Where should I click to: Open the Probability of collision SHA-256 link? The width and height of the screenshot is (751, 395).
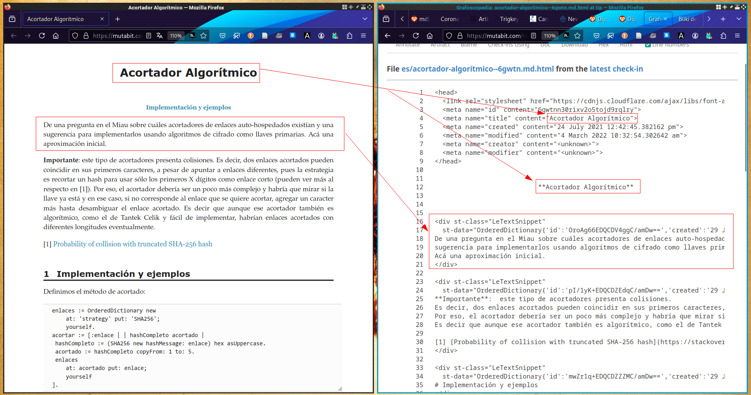133,244
